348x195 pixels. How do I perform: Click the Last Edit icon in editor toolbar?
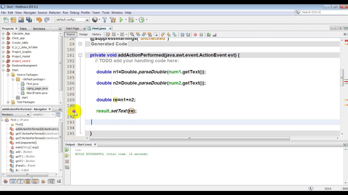108,34
